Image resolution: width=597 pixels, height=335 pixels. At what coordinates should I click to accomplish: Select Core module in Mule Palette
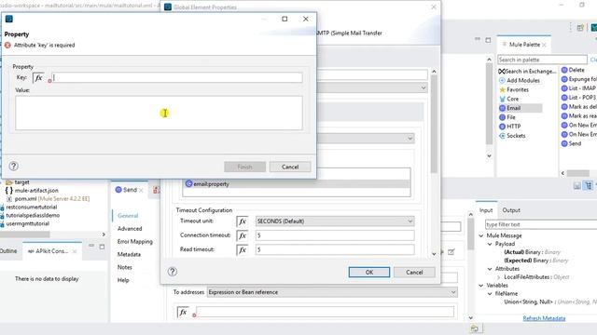pos(509,99)
